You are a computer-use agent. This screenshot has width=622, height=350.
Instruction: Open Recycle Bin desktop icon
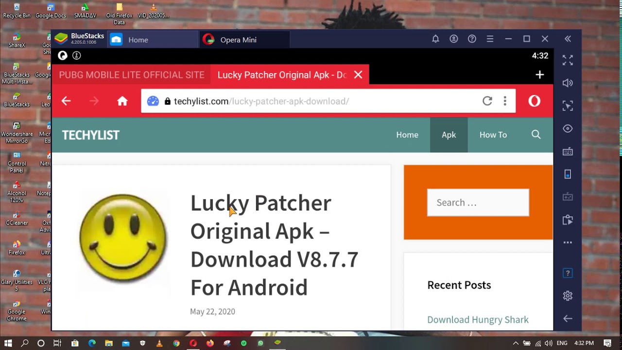click(x=17, y=11)
